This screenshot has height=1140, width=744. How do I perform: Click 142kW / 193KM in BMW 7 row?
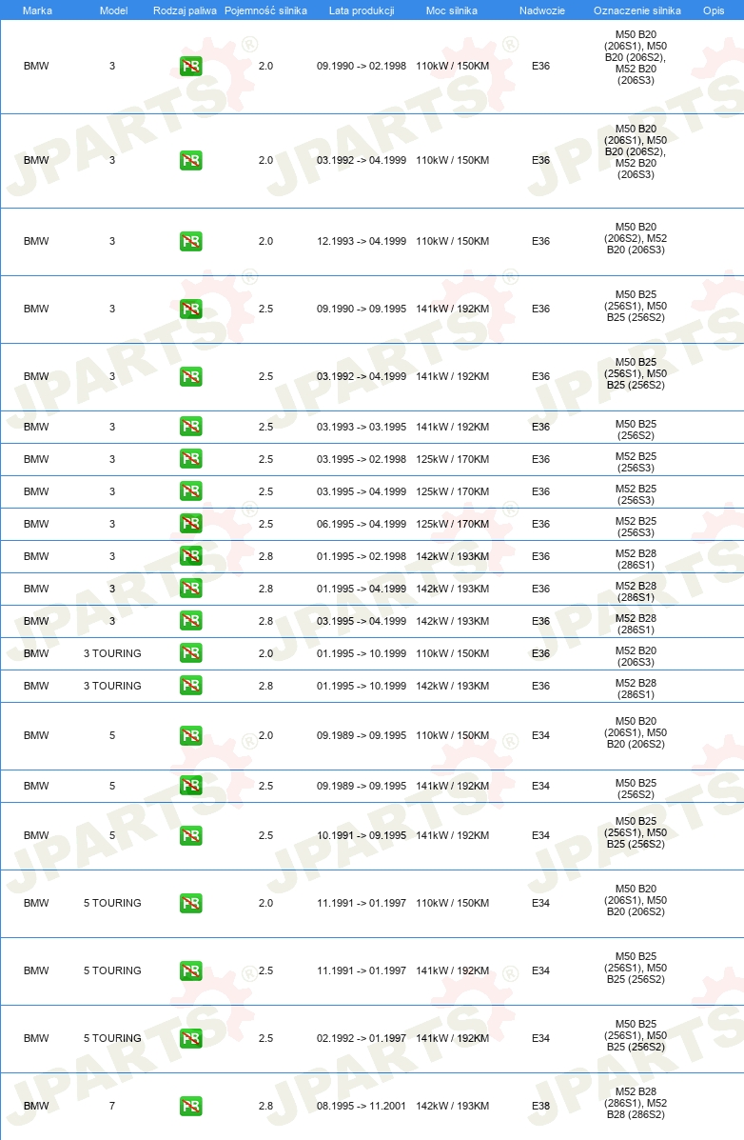pos(452,1107)
